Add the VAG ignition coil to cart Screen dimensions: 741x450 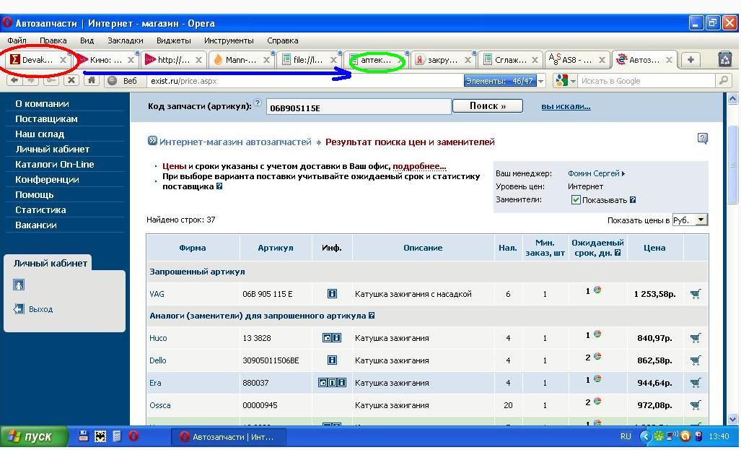point(695,294)
